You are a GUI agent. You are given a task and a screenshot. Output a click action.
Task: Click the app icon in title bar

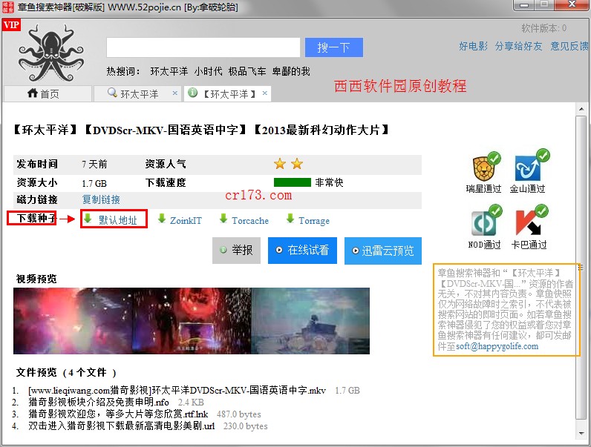pos(8,7)
